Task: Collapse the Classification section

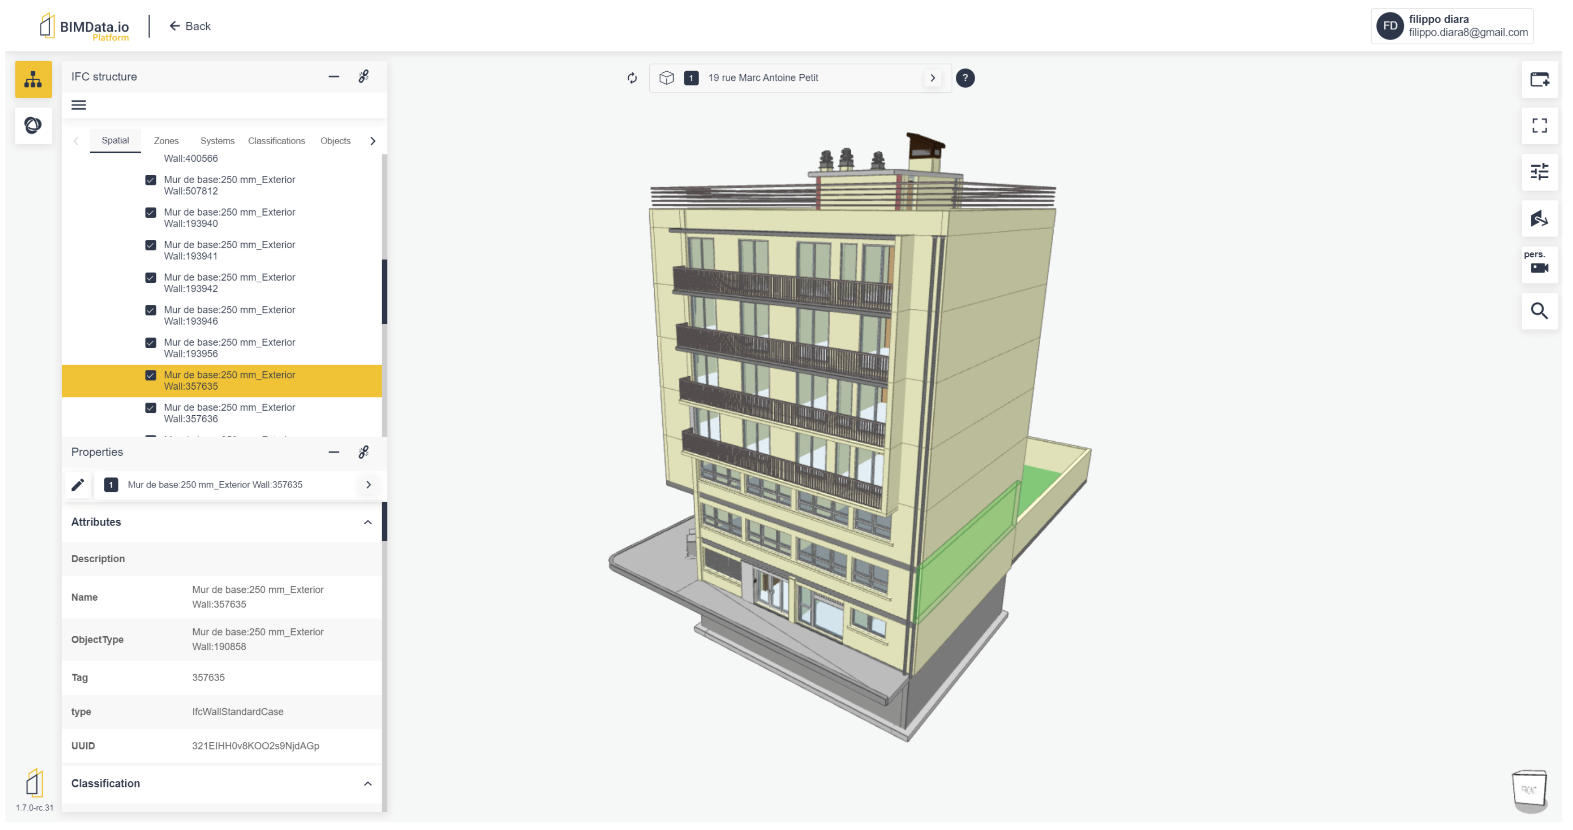Action: click(x=368, y=784)
